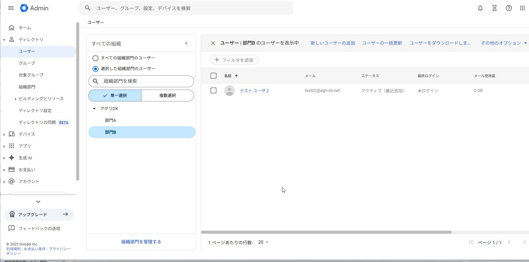Image resolution: width=529 pixels, height=262 pixels.
Task: Click 新しいユーザーの追加 link
Action: pyautogui.click(x=333, y=43)
